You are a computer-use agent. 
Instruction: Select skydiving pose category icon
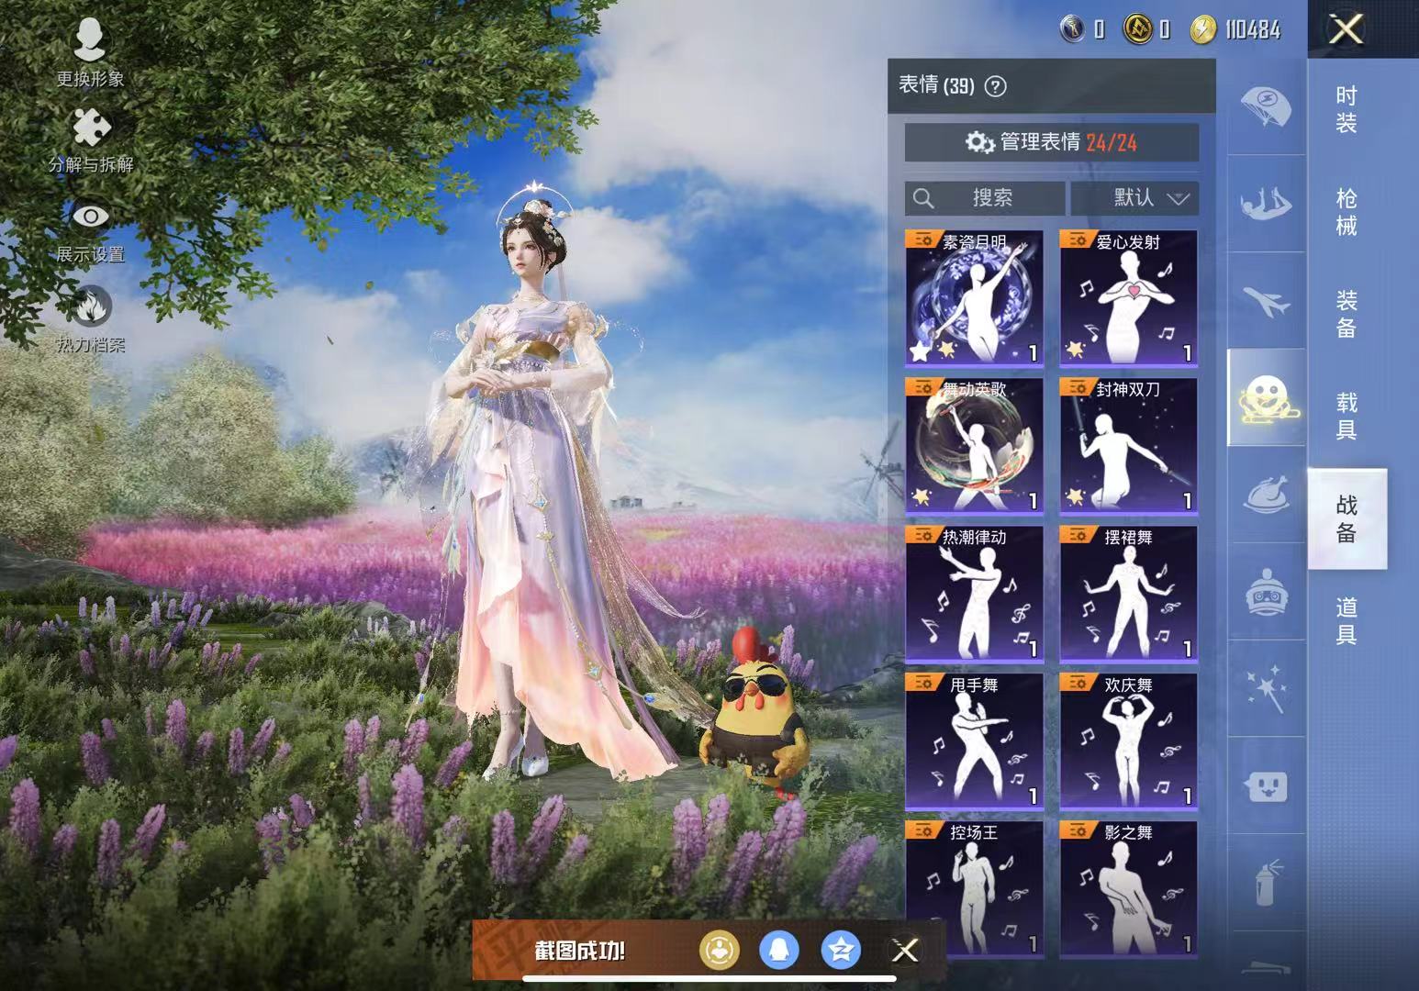(x=1266, y=204)
